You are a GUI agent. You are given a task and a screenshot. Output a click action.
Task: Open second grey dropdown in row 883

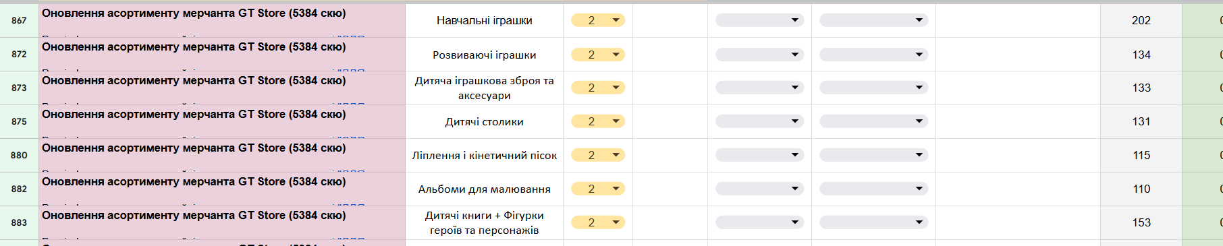point(873,222)
